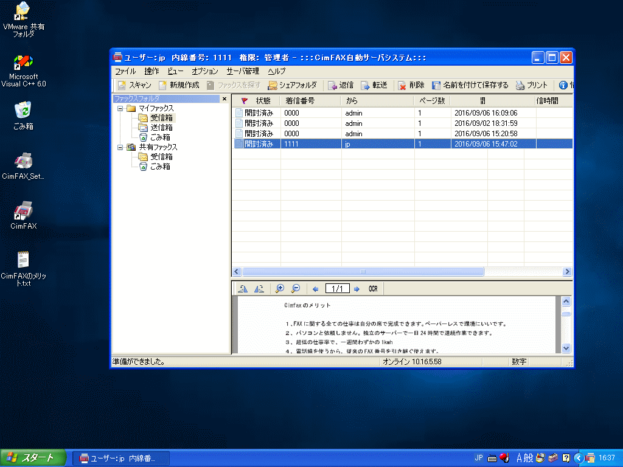623x467 pixels.
Task: Zoom out of the fax preview
Action: coord(296,289)
